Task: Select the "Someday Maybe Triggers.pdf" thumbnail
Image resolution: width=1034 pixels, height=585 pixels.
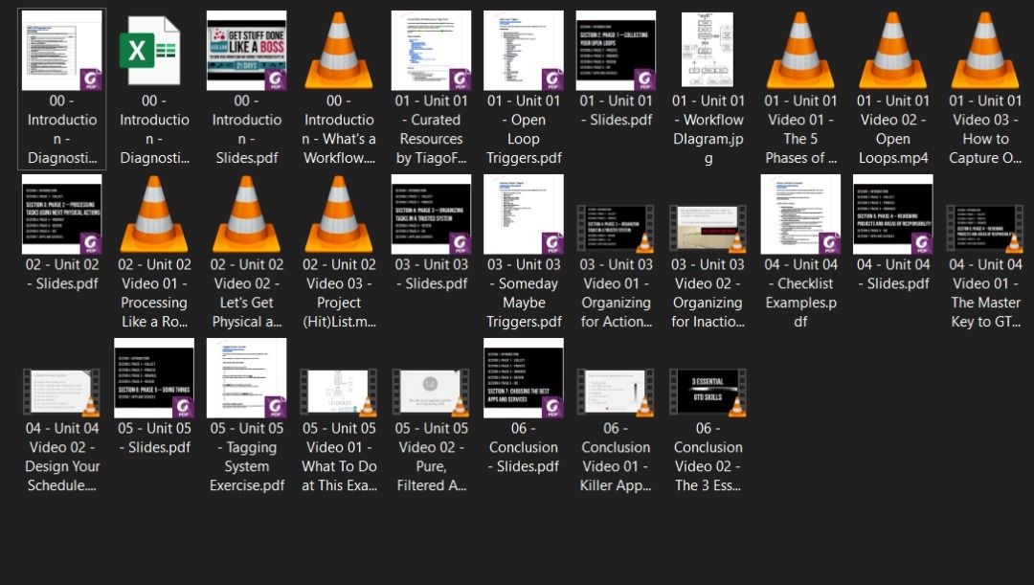Action: pos(523,213)
